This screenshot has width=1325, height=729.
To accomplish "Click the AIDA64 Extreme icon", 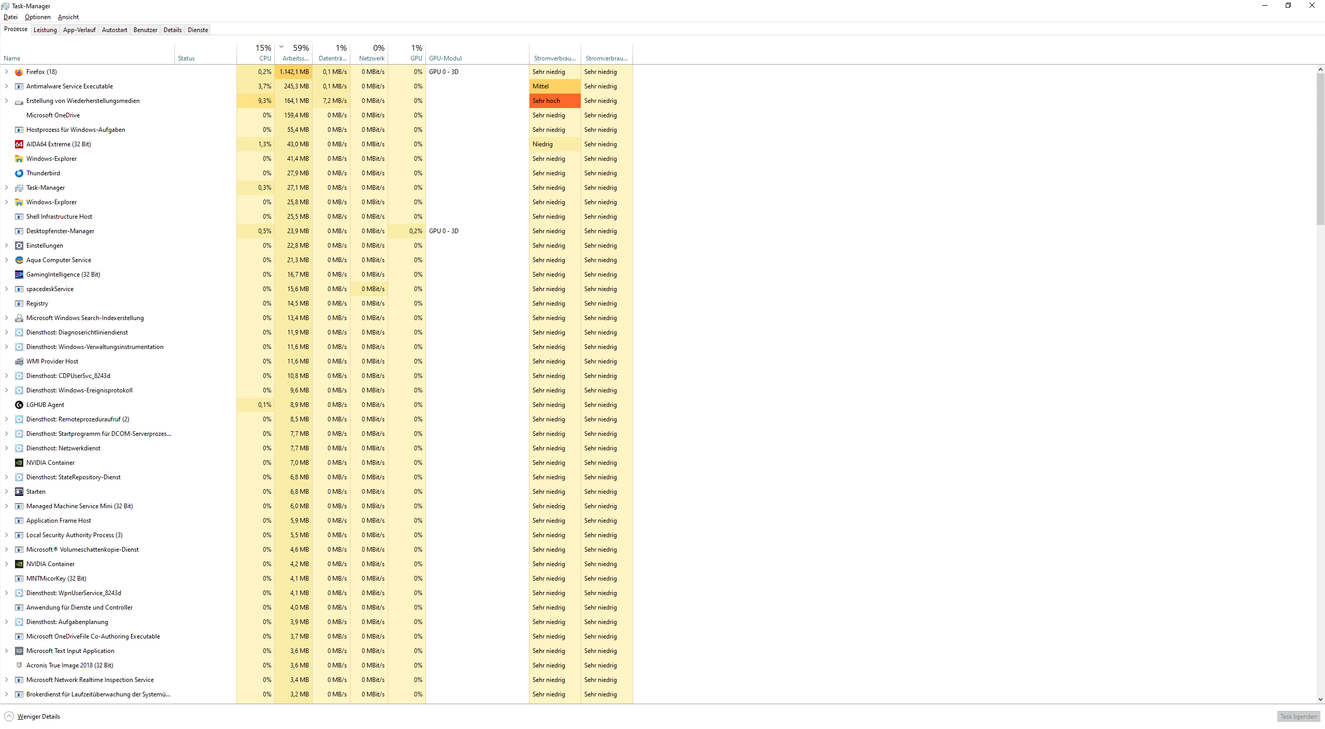I will tap(19, 144).
